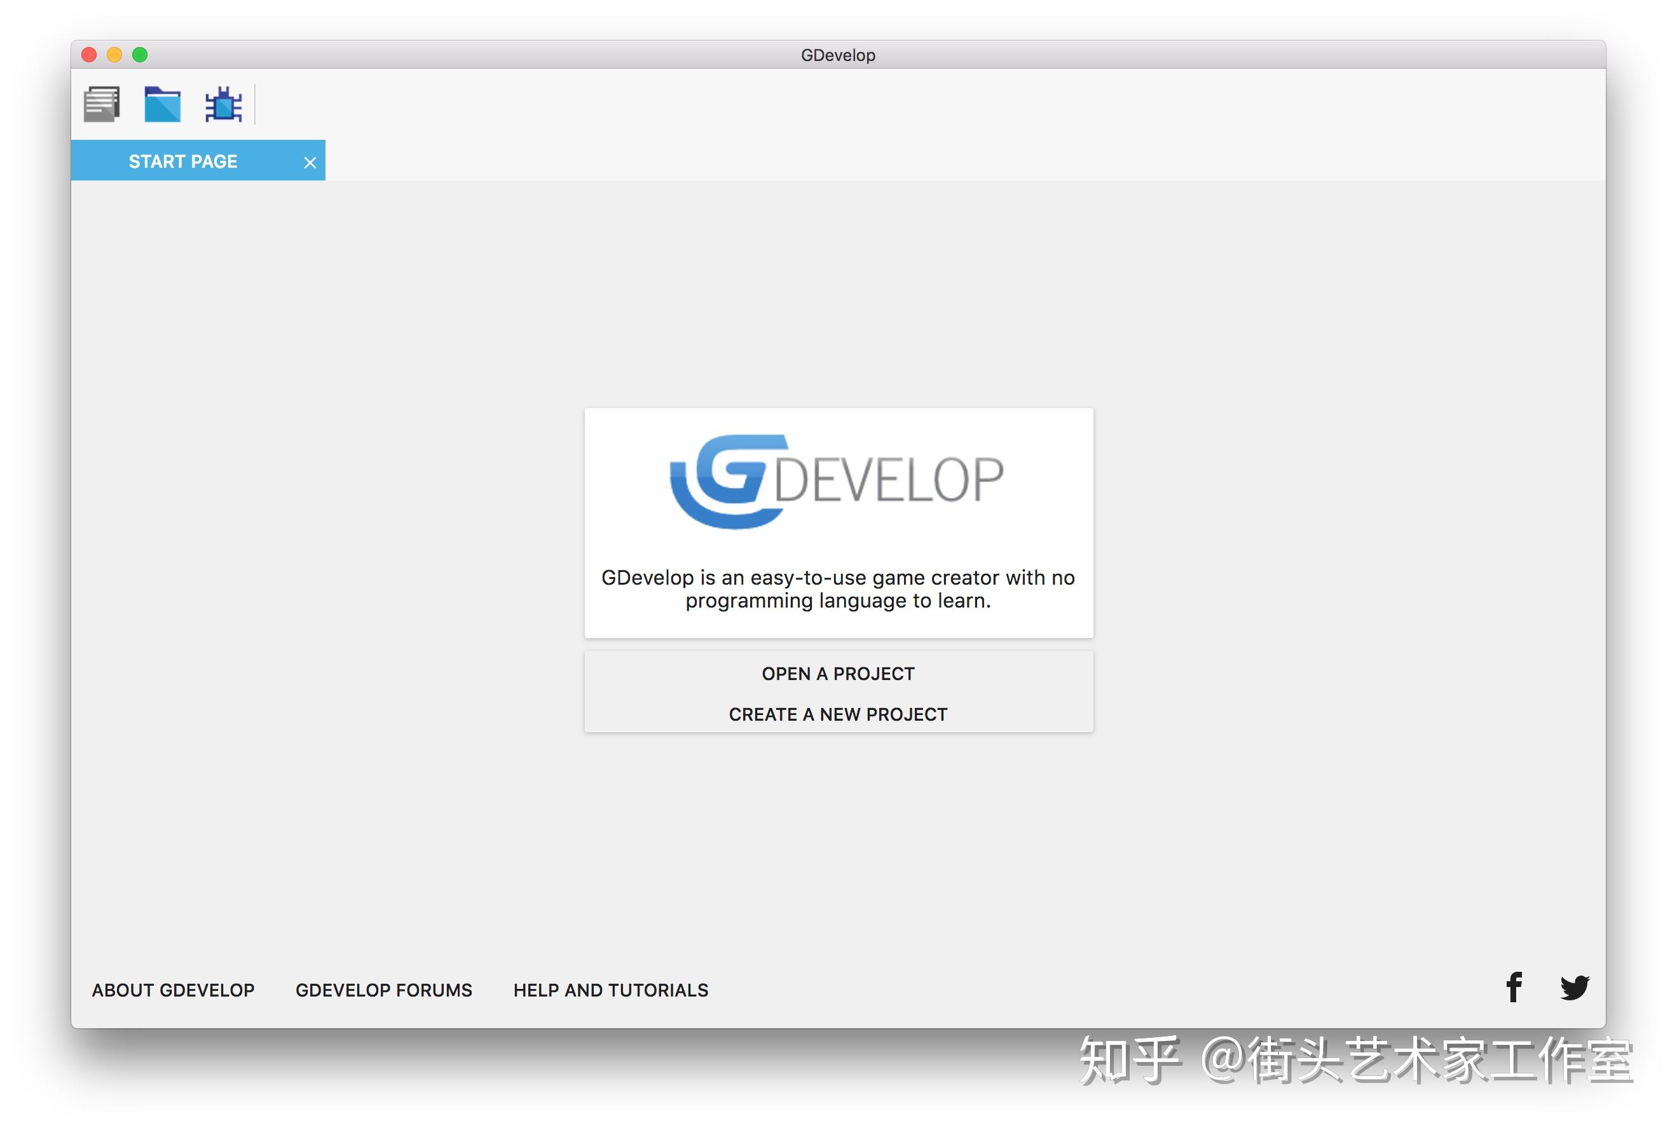Select the START PAGE tab

coord(182,160)
